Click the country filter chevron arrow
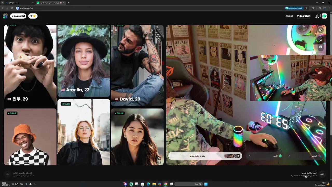 [x=250, y=156]
